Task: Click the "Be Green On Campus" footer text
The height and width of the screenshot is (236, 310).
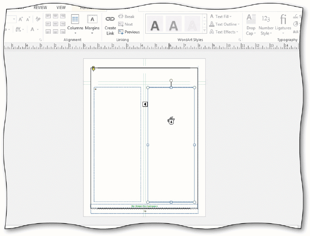Action: (x=144, y=206)
